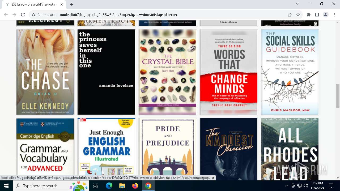The width and height of the screenshot is (340, 191).
Task: Open the volume speaker tray icon
Action: tap(306, 186)
